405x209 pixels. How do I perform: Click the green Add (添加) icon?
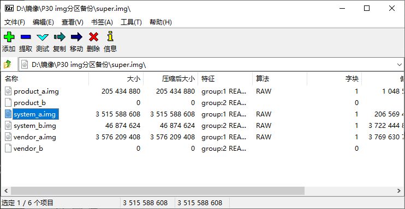pos(9,37)
